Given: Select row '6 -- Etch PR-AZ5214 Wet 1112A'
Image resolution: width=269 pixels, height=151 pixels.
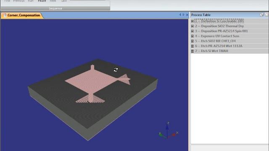Looking at the screenshot, I should pyautogui.click(x=229, y=46).
